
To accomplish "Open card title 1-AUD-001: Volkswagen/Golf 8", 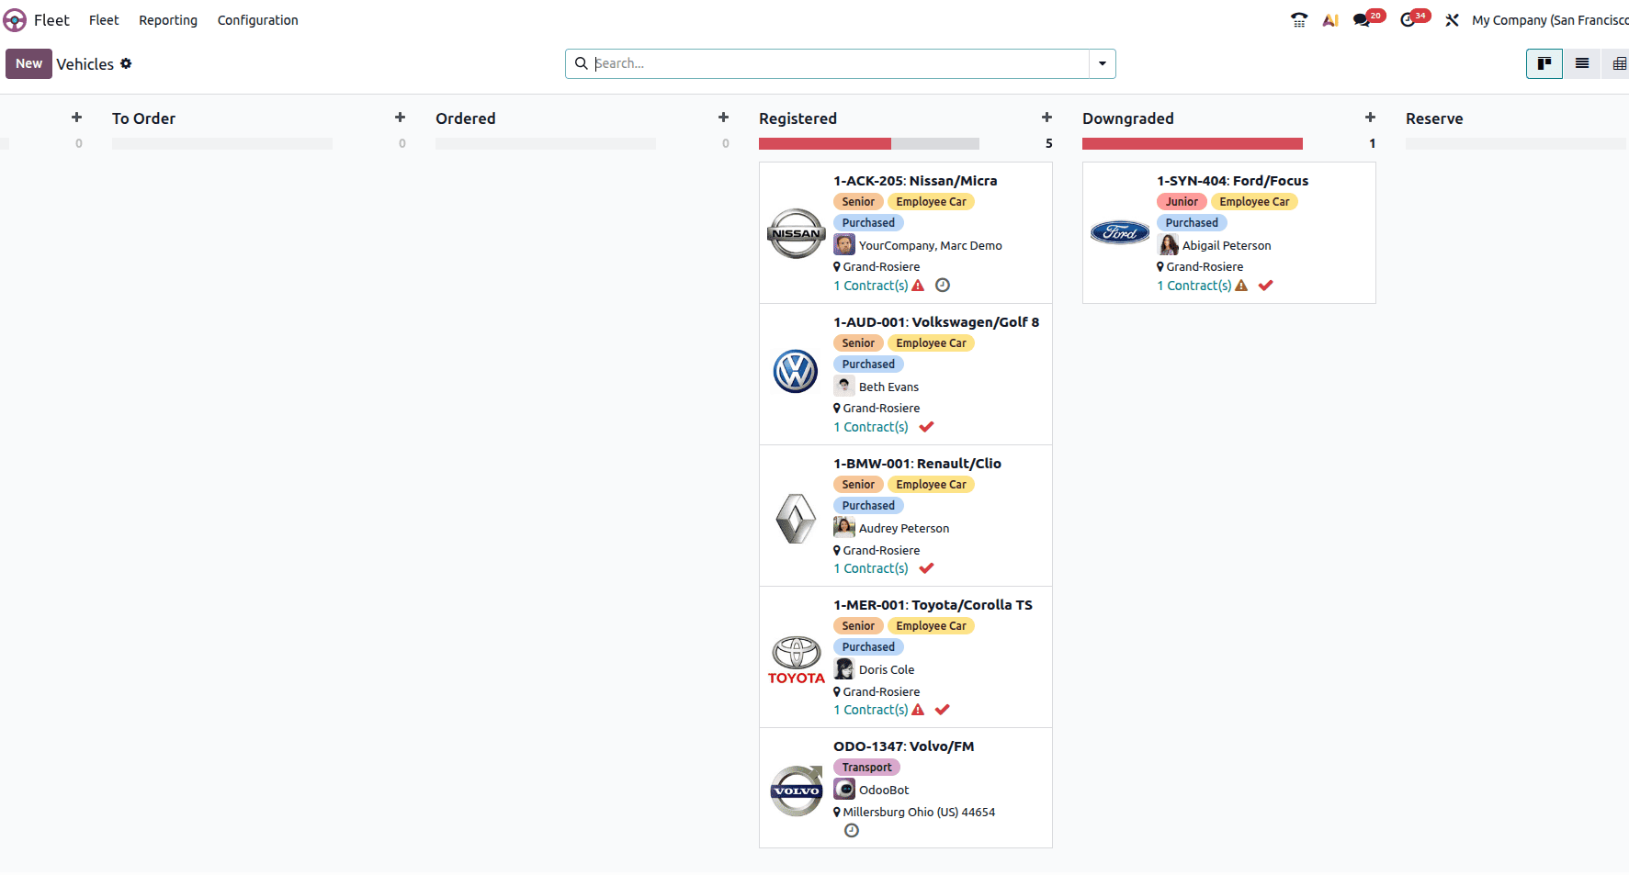I will [x=936, y=322].
